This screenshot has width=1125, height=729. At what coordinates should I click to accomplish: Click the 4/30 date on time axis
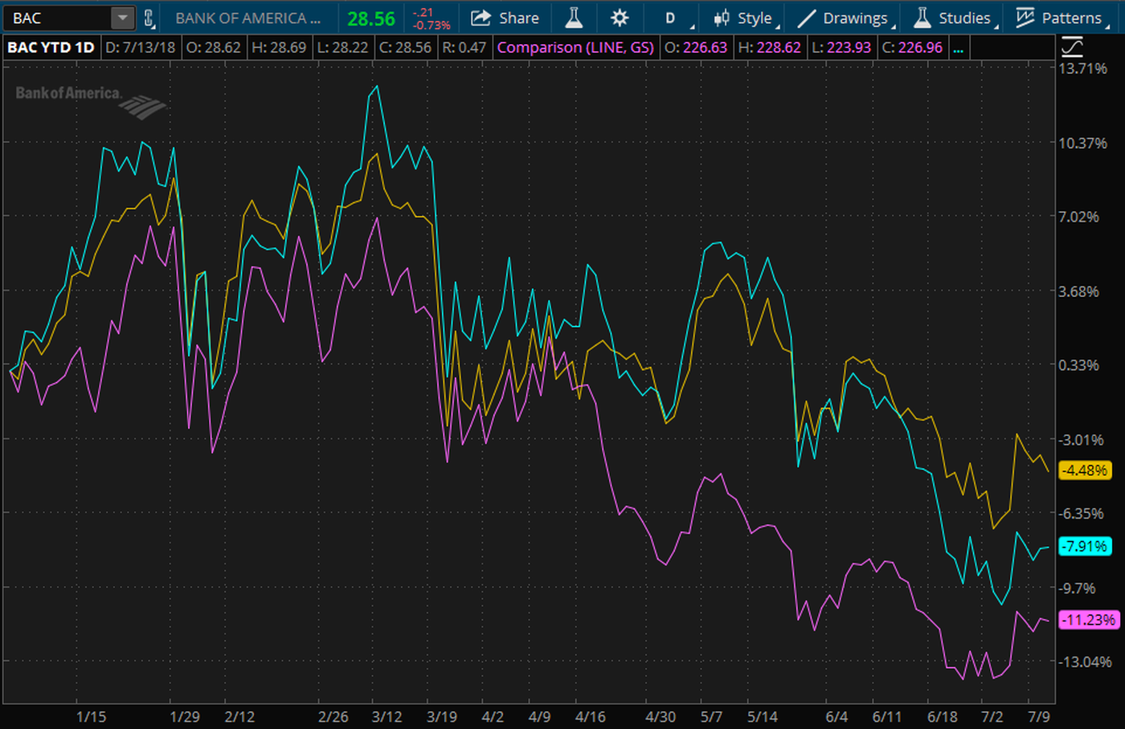[x=661, y=716]
